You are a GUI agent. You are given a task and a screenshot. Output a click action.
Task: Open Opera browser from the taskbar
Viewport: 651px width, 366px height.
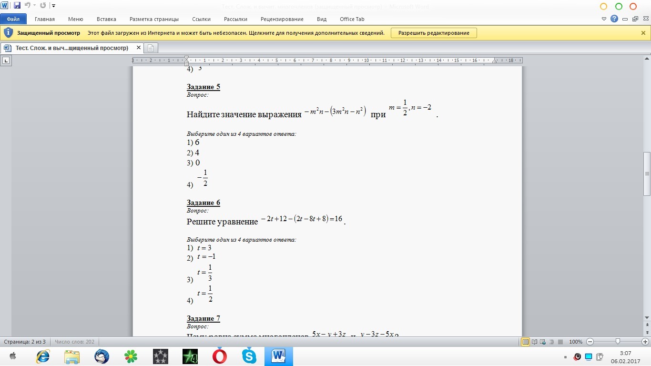(x=219, y=356)
